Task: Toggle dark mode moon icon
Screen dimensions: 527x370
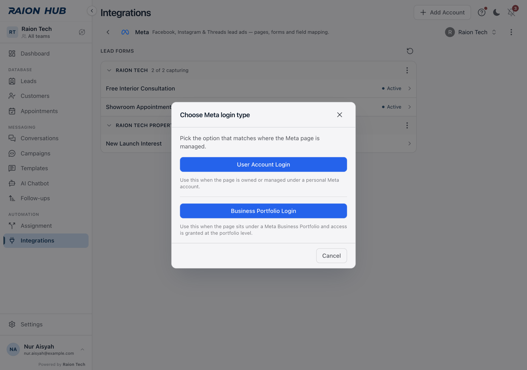Action: 496,12
